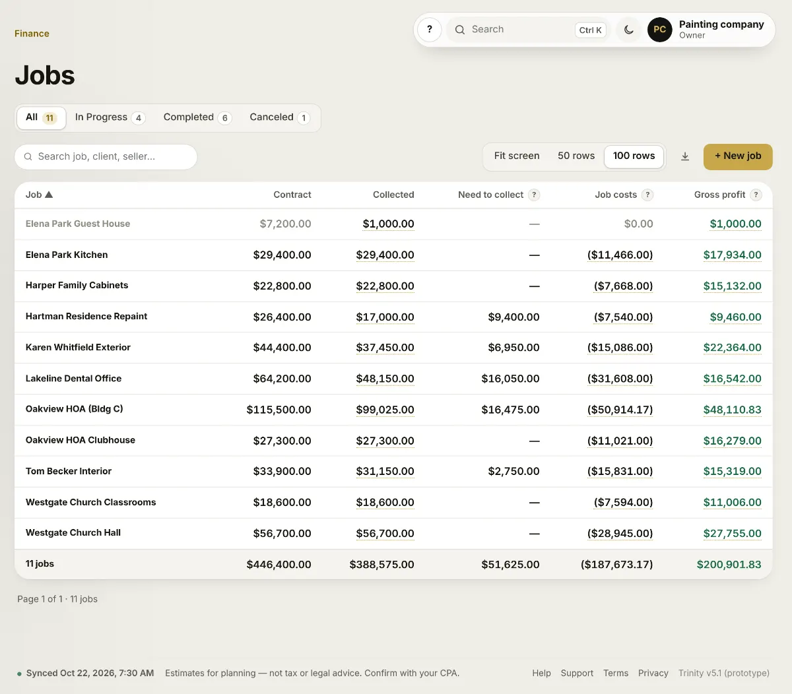Open Westgate Church Classrooms job
The height and width of the screenshot is (694, 792).
click(x=91, y=502)
